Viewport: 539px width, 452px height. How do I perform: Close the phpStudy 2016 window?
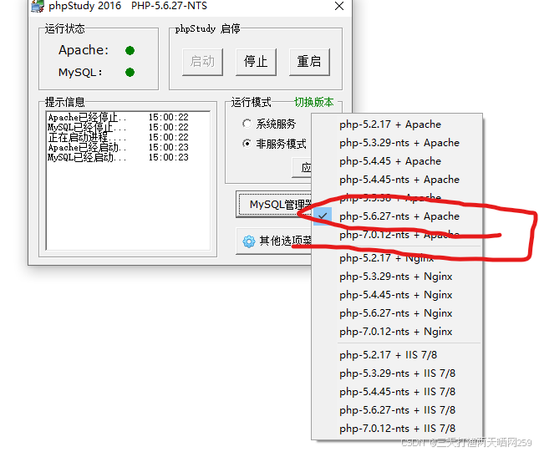click(339, 6)
